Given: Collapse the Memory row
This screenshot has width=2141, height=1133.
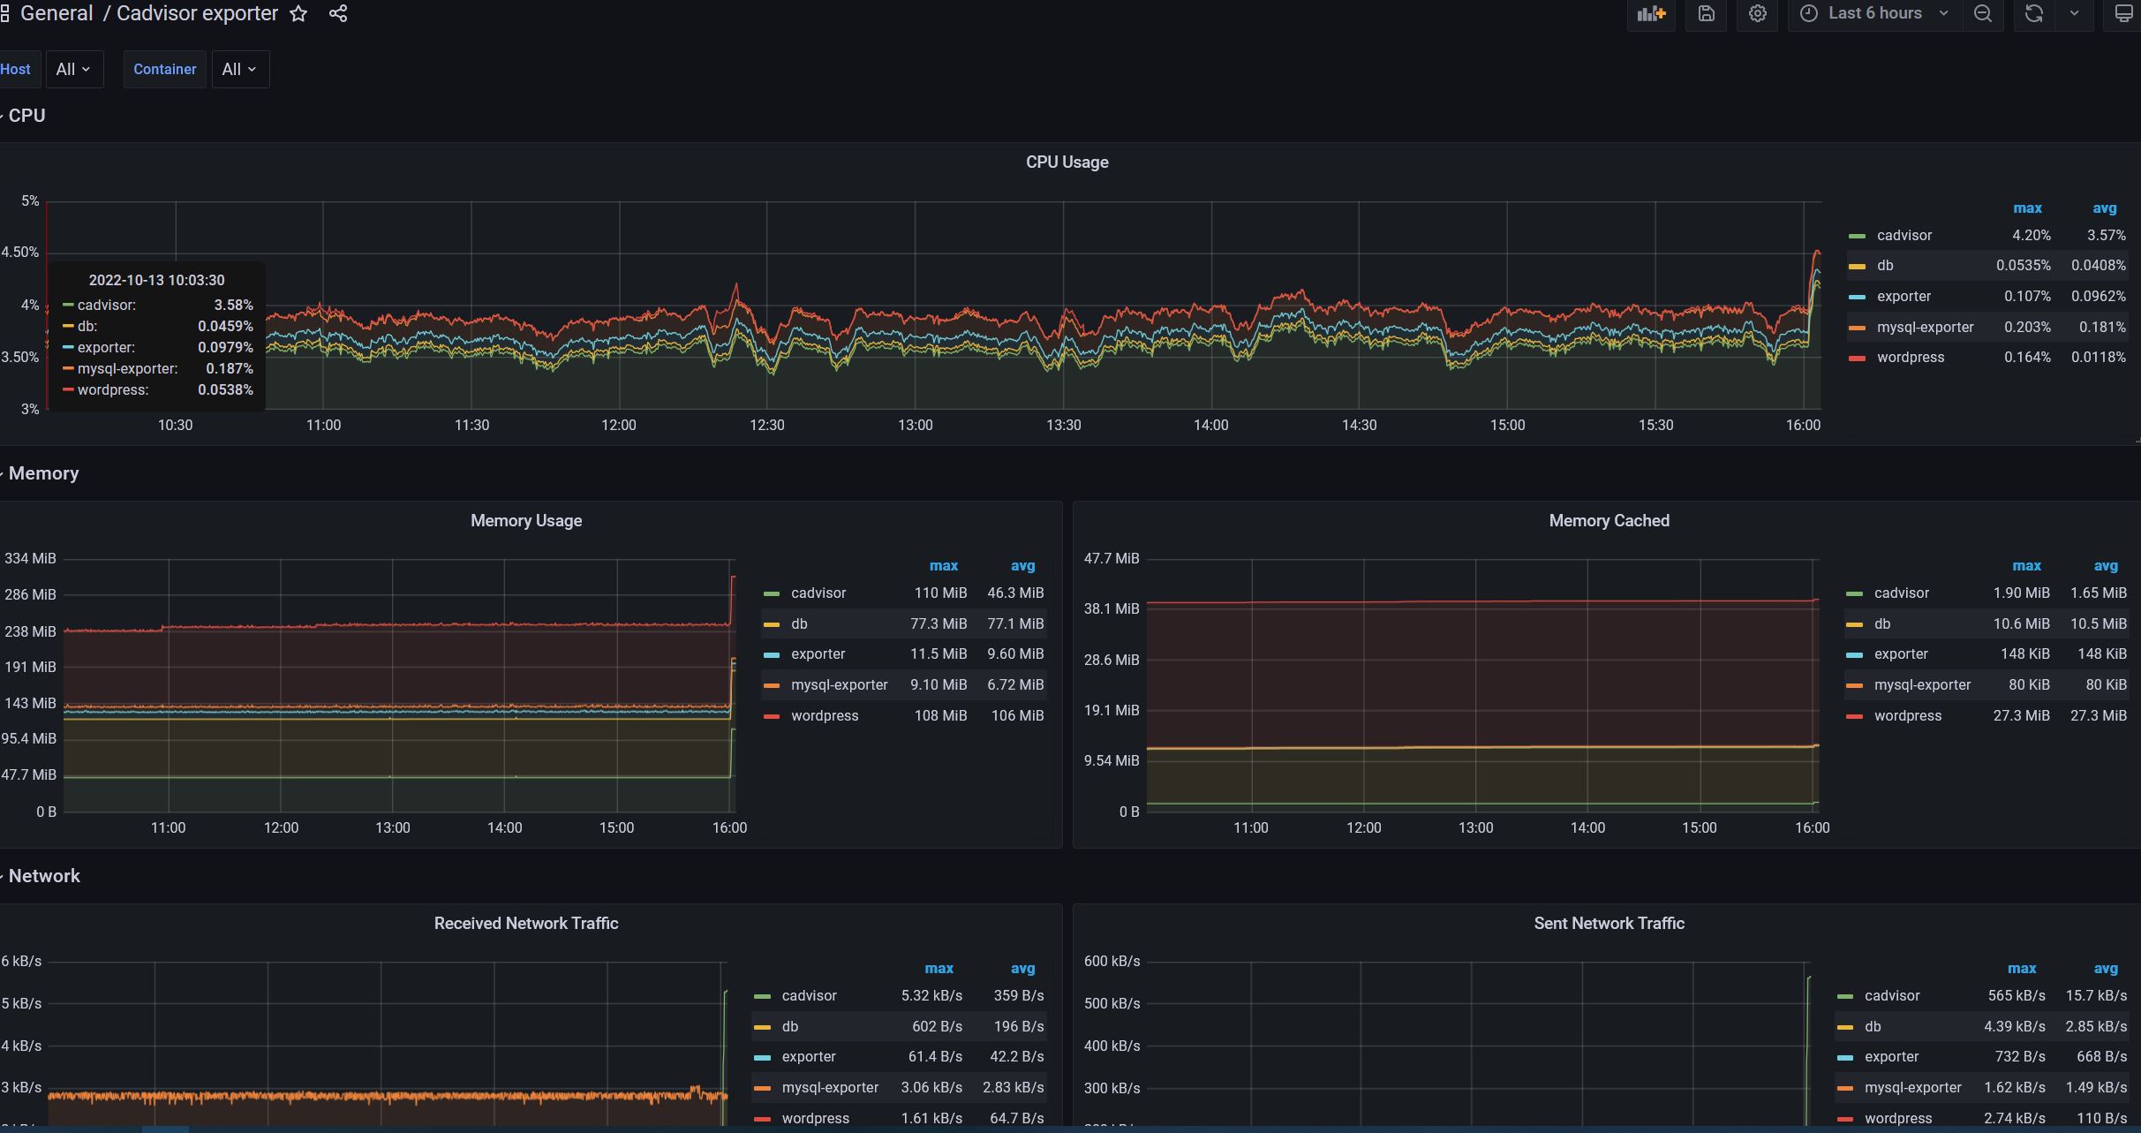Looking at the screenshot, I should point(43,473).
